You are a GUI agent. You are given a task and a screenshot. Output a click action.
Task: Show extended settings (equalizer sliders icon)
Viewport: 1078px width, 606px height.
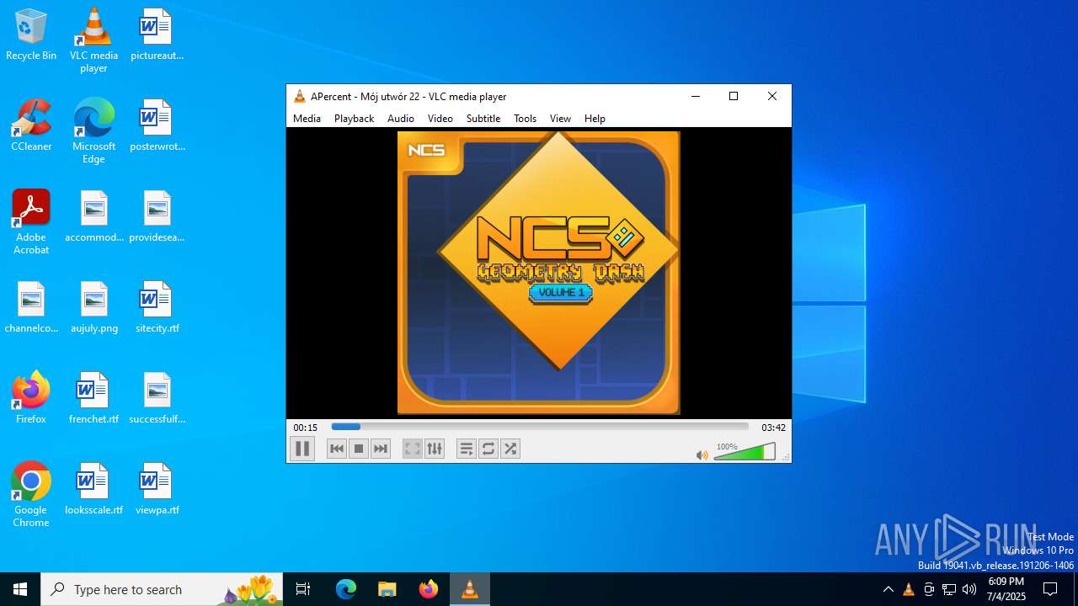[x=435, y=449]
